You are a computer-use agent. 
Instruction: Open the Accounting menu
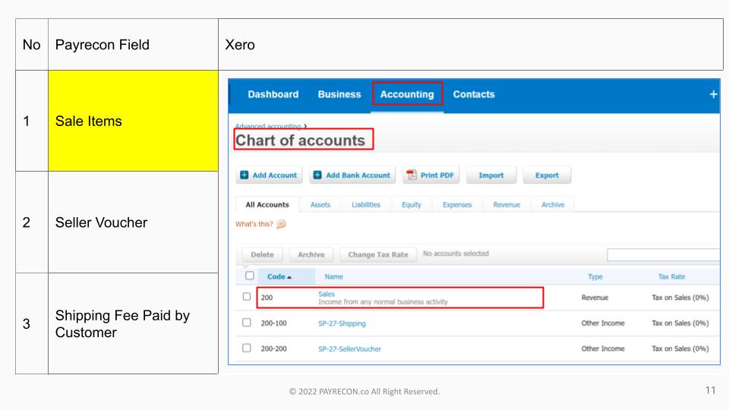click(407, 94)
